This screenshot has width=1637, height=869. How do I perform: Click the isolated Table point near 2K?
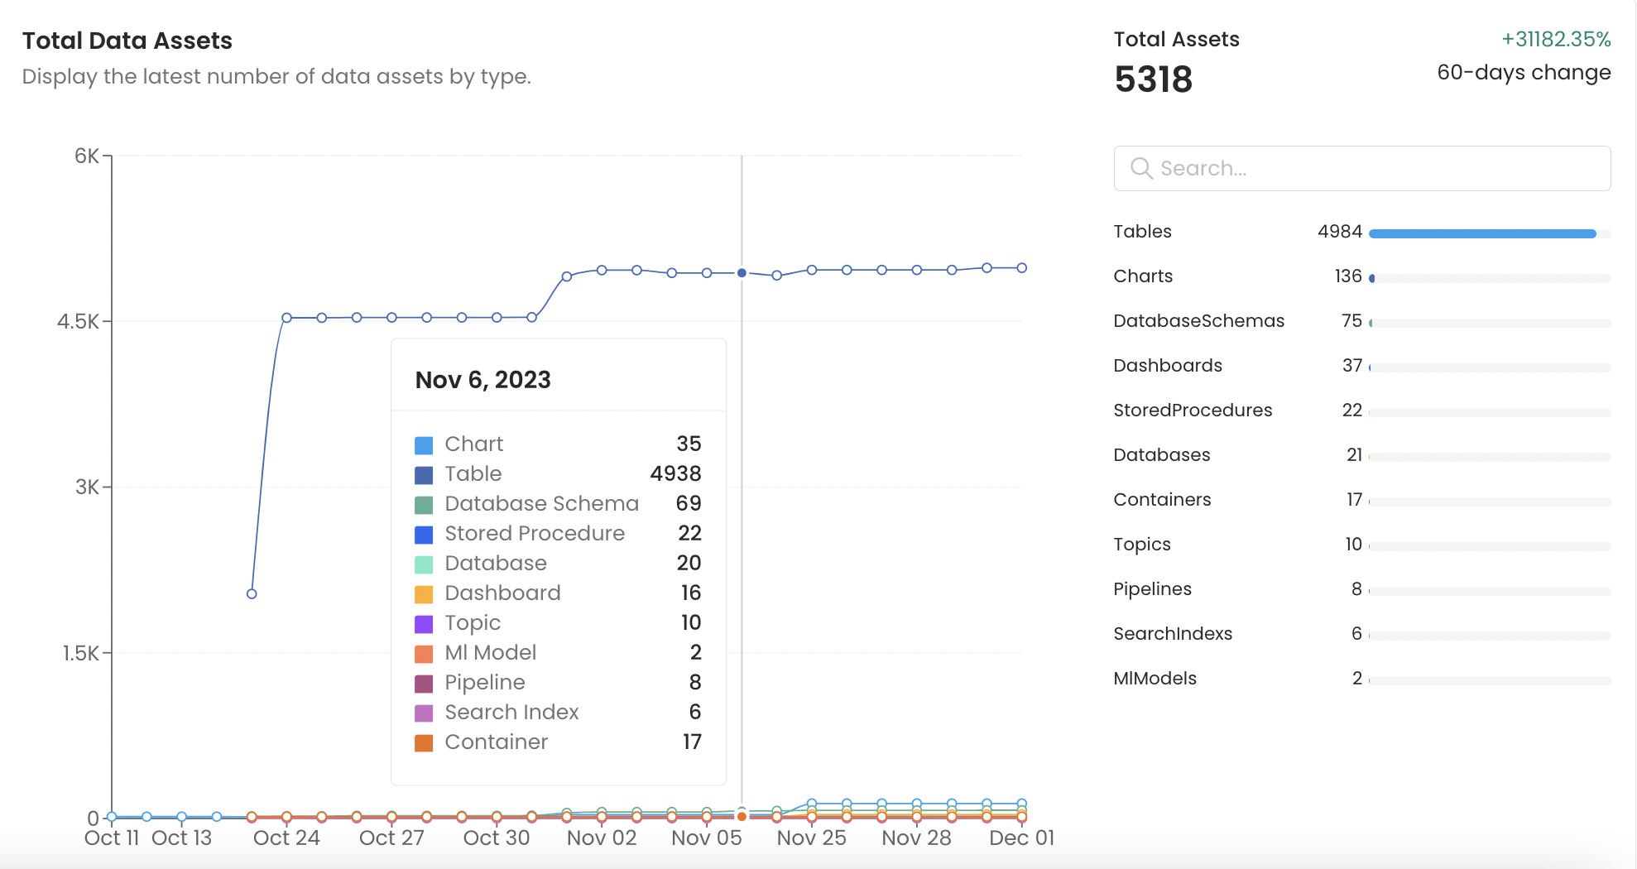click(252, 593)
